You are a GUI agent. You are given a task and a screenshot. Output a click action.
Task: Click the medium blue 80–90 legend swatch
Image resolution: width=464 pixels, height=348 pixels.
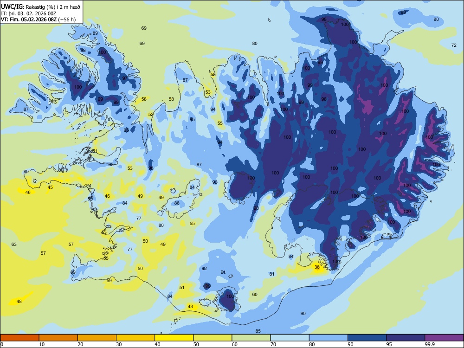[329, 338]
